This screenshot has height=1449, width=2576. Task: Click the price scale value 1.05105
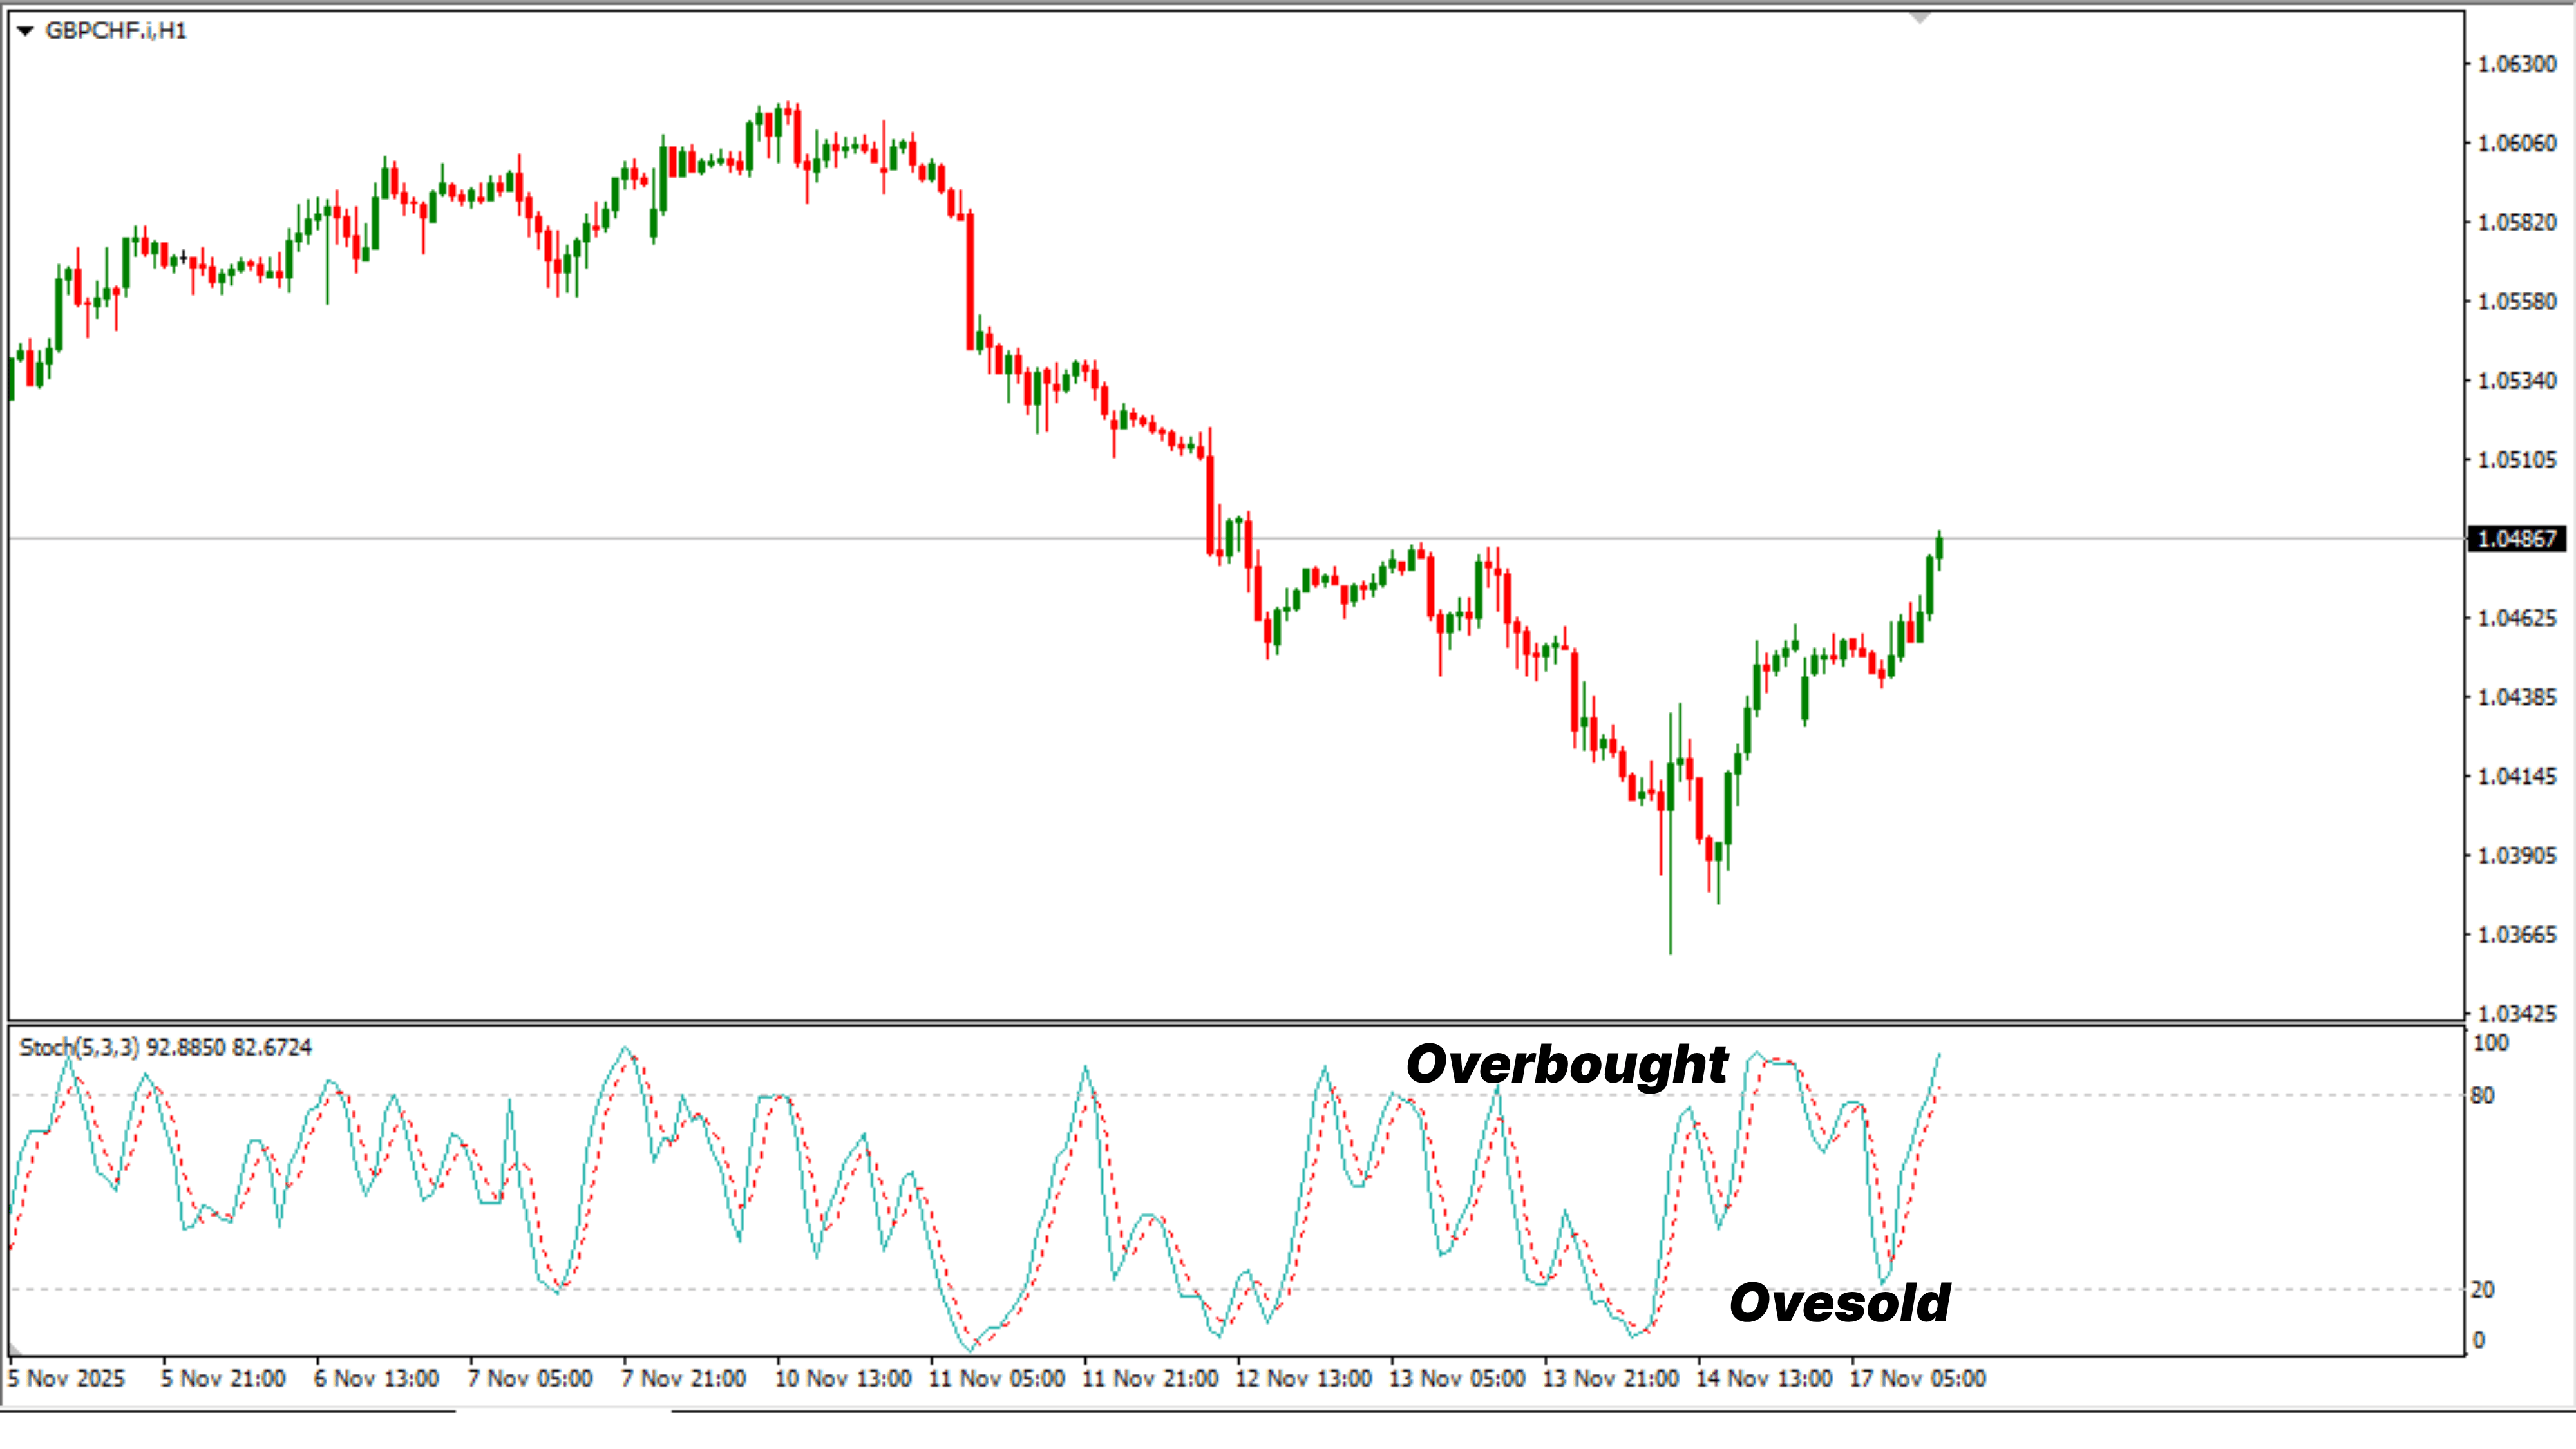[x=2517, y=459]
